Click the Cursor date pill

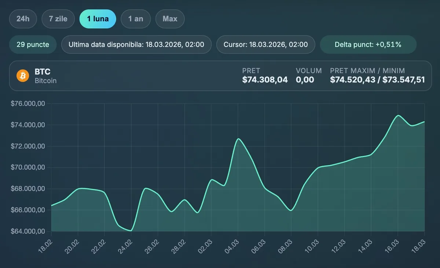tap(266, 45)
